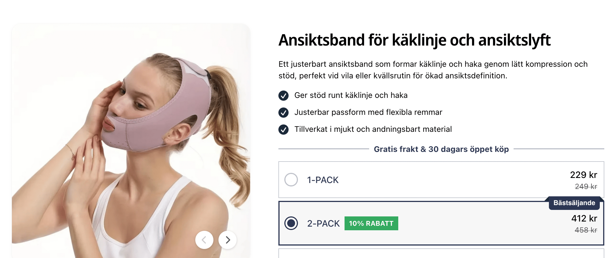
Task: Click the product description paragraph
Action: coord(433,70)
